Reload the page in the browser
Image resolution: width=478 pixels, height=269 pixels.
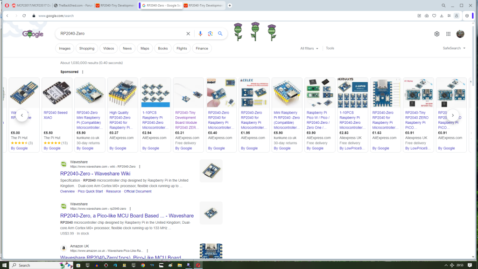point(25,15)
